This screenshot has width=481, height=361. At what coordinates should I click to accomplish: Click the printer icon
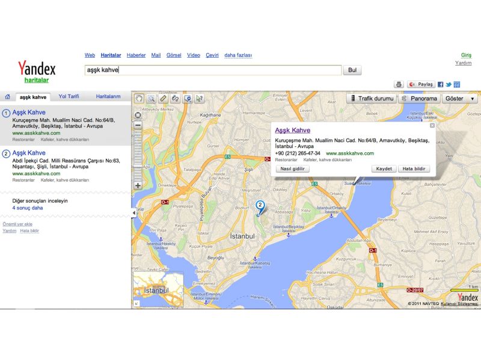tap(398, 85)
